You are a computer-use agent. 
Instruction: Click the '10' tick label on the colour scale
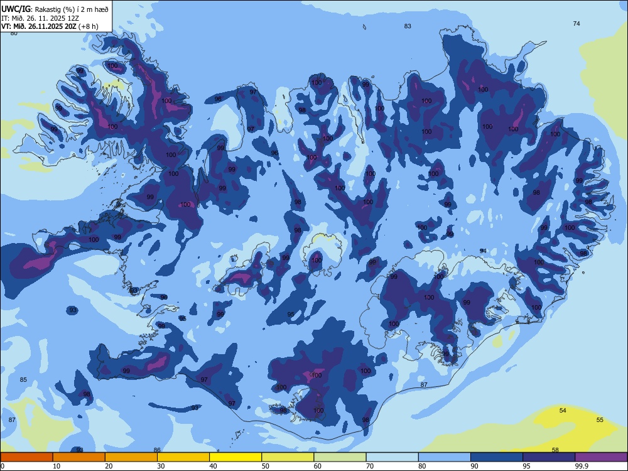[x=57, y=466]
